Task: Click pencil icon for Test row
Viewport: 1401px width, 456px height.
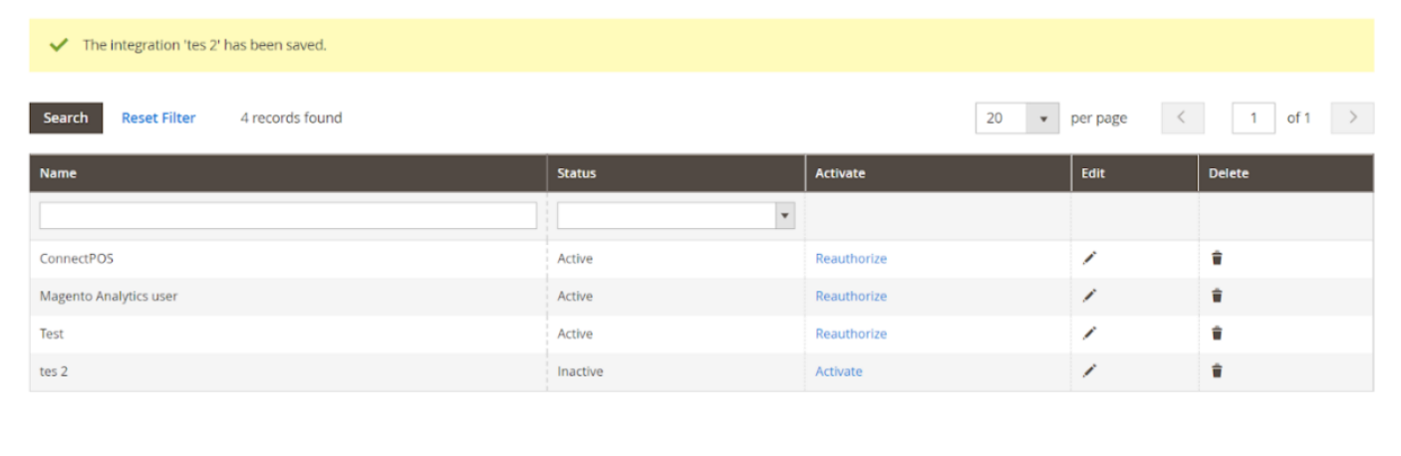Action: pos(1089,334)
